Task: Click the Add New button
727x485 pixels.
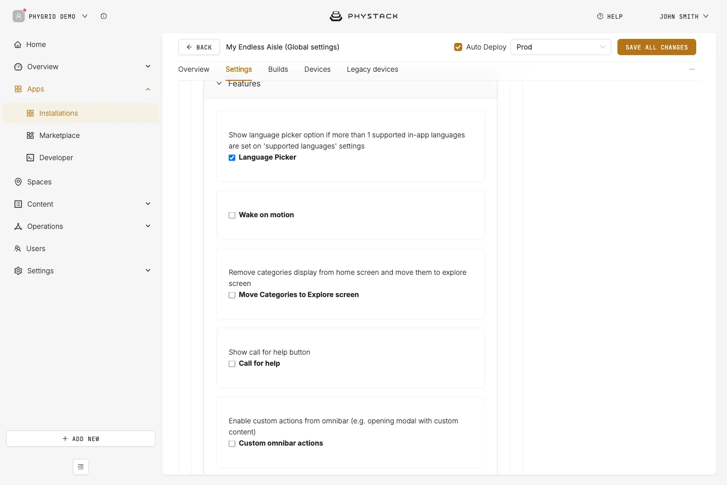Action: click(81, 439)
